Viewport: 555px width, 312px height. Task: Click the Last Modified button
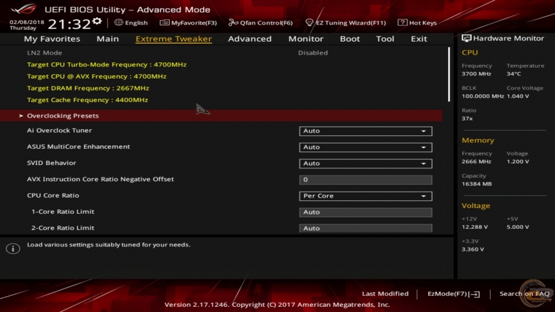(x=385, y=294)
